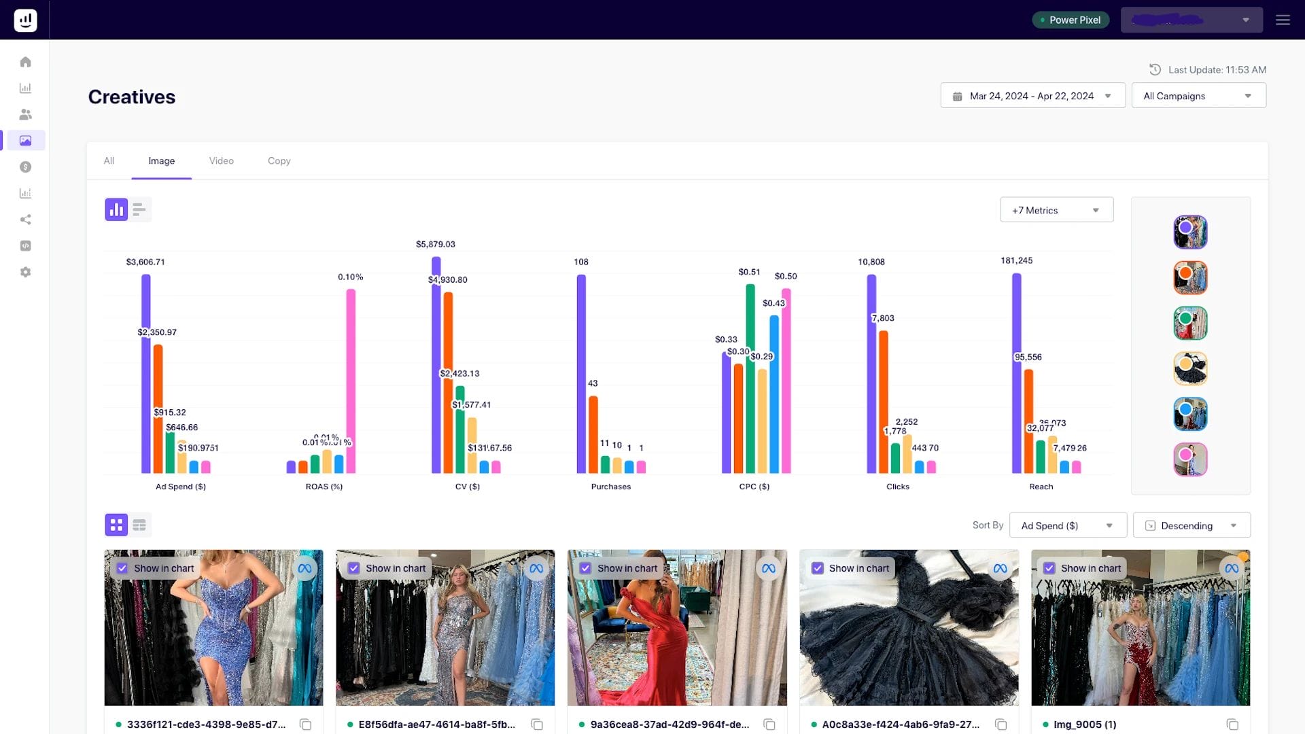Open the home page from sidebar

click(25, 62)
